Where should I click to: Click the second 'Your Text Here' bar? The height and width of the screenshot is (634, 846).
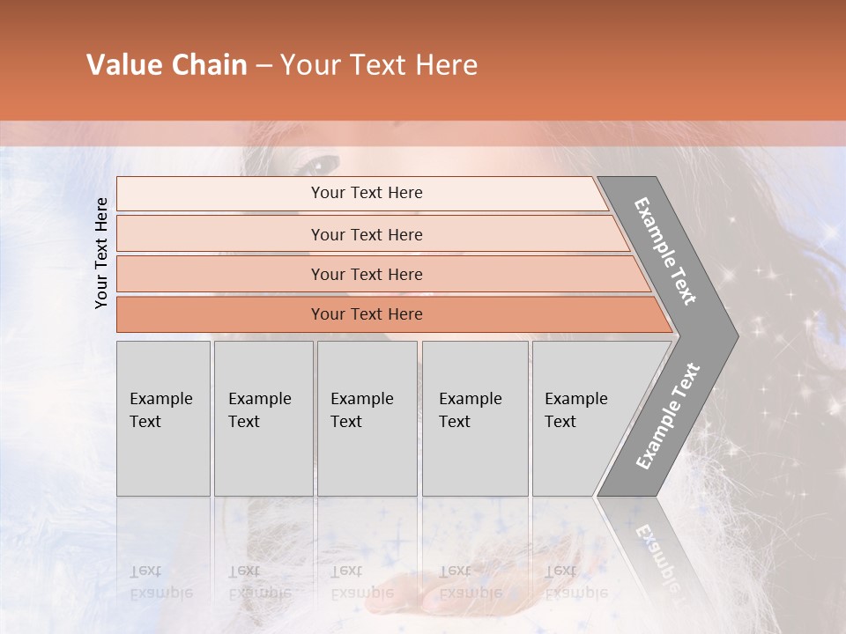click(x=366, y=234)
